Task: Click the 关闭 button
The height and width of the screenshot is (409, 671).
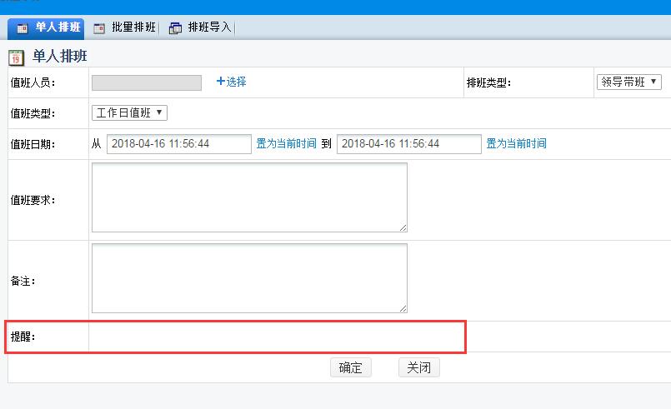Action: [419, 367]
